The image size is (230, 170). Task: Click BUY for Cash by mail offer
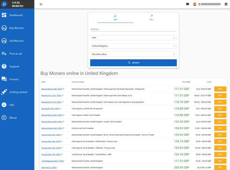point(220,128)
